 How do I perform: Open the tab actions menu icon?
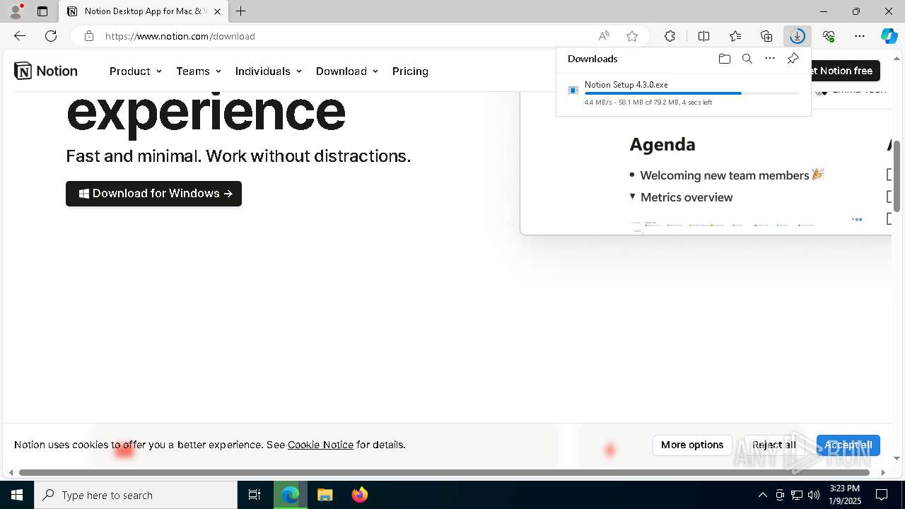[x=42, y=11]
